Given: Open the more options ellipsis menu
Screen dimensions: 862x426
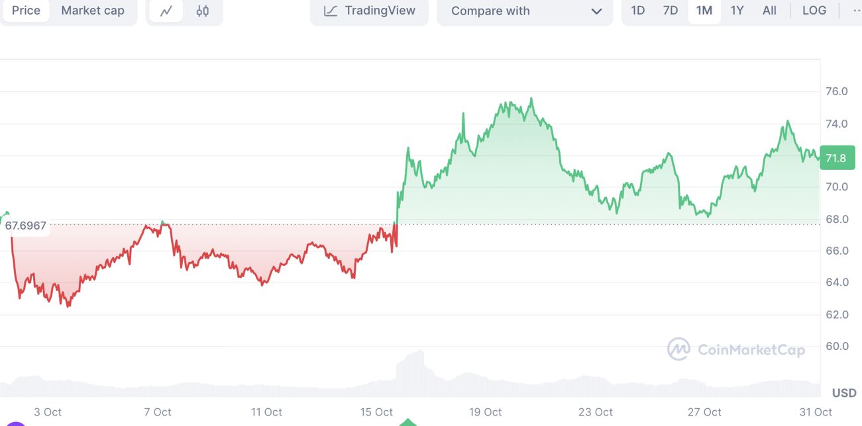Looking at the screenshot, I should click(x=855, y=11).
